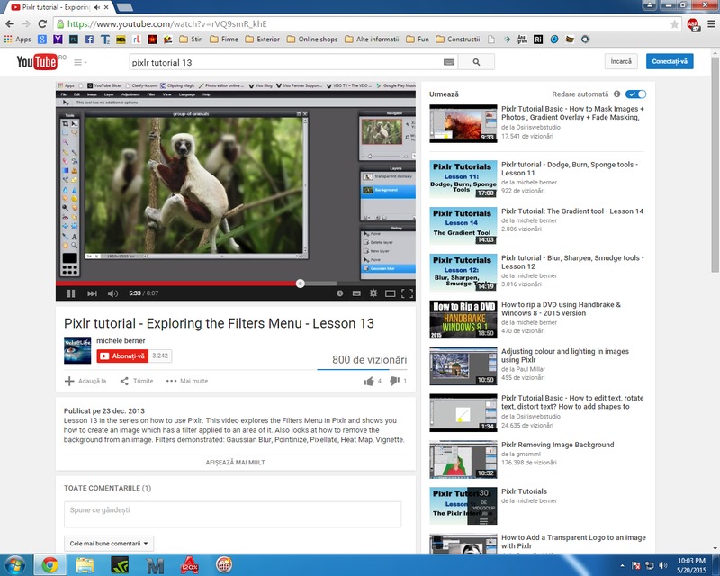
Task: Pause the video with the pause button
Action: [71, 293]
